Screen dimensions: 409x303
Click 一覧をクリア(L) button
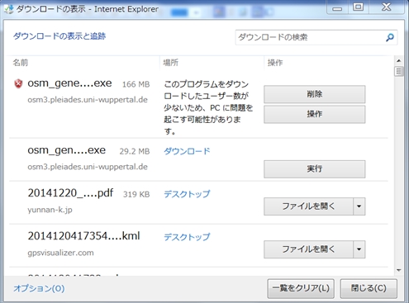pyautogui.click(x=301, y=288)
